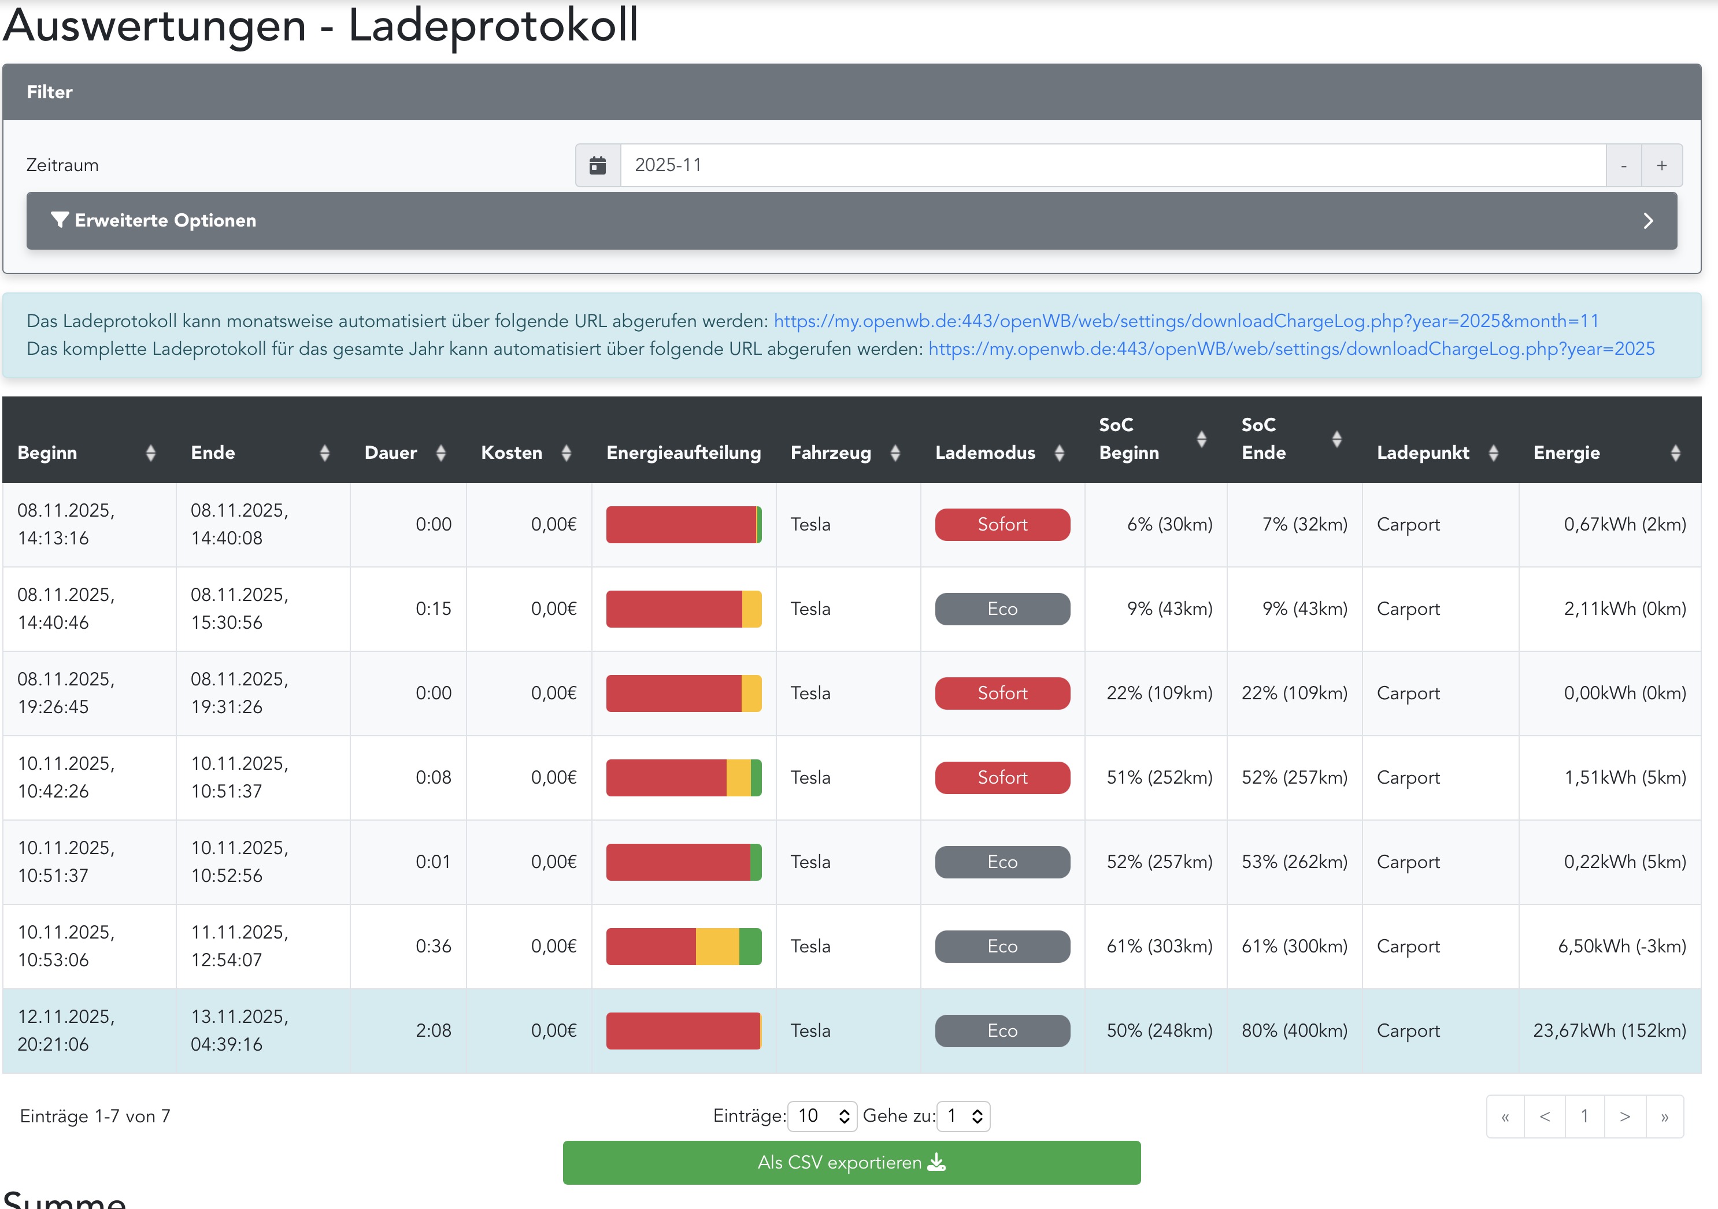Sort by Fahrzeug column sort icon
The image size is (1718, 1209).
click(895, 453)
